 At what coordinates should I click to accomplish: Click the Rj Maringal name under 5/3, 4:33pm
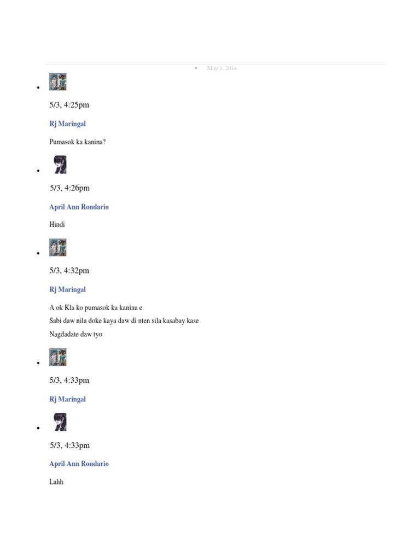67,399
